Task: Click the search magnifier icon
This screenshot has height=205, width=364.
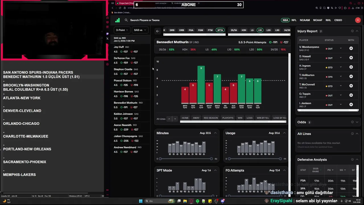Action: (126, 20)
